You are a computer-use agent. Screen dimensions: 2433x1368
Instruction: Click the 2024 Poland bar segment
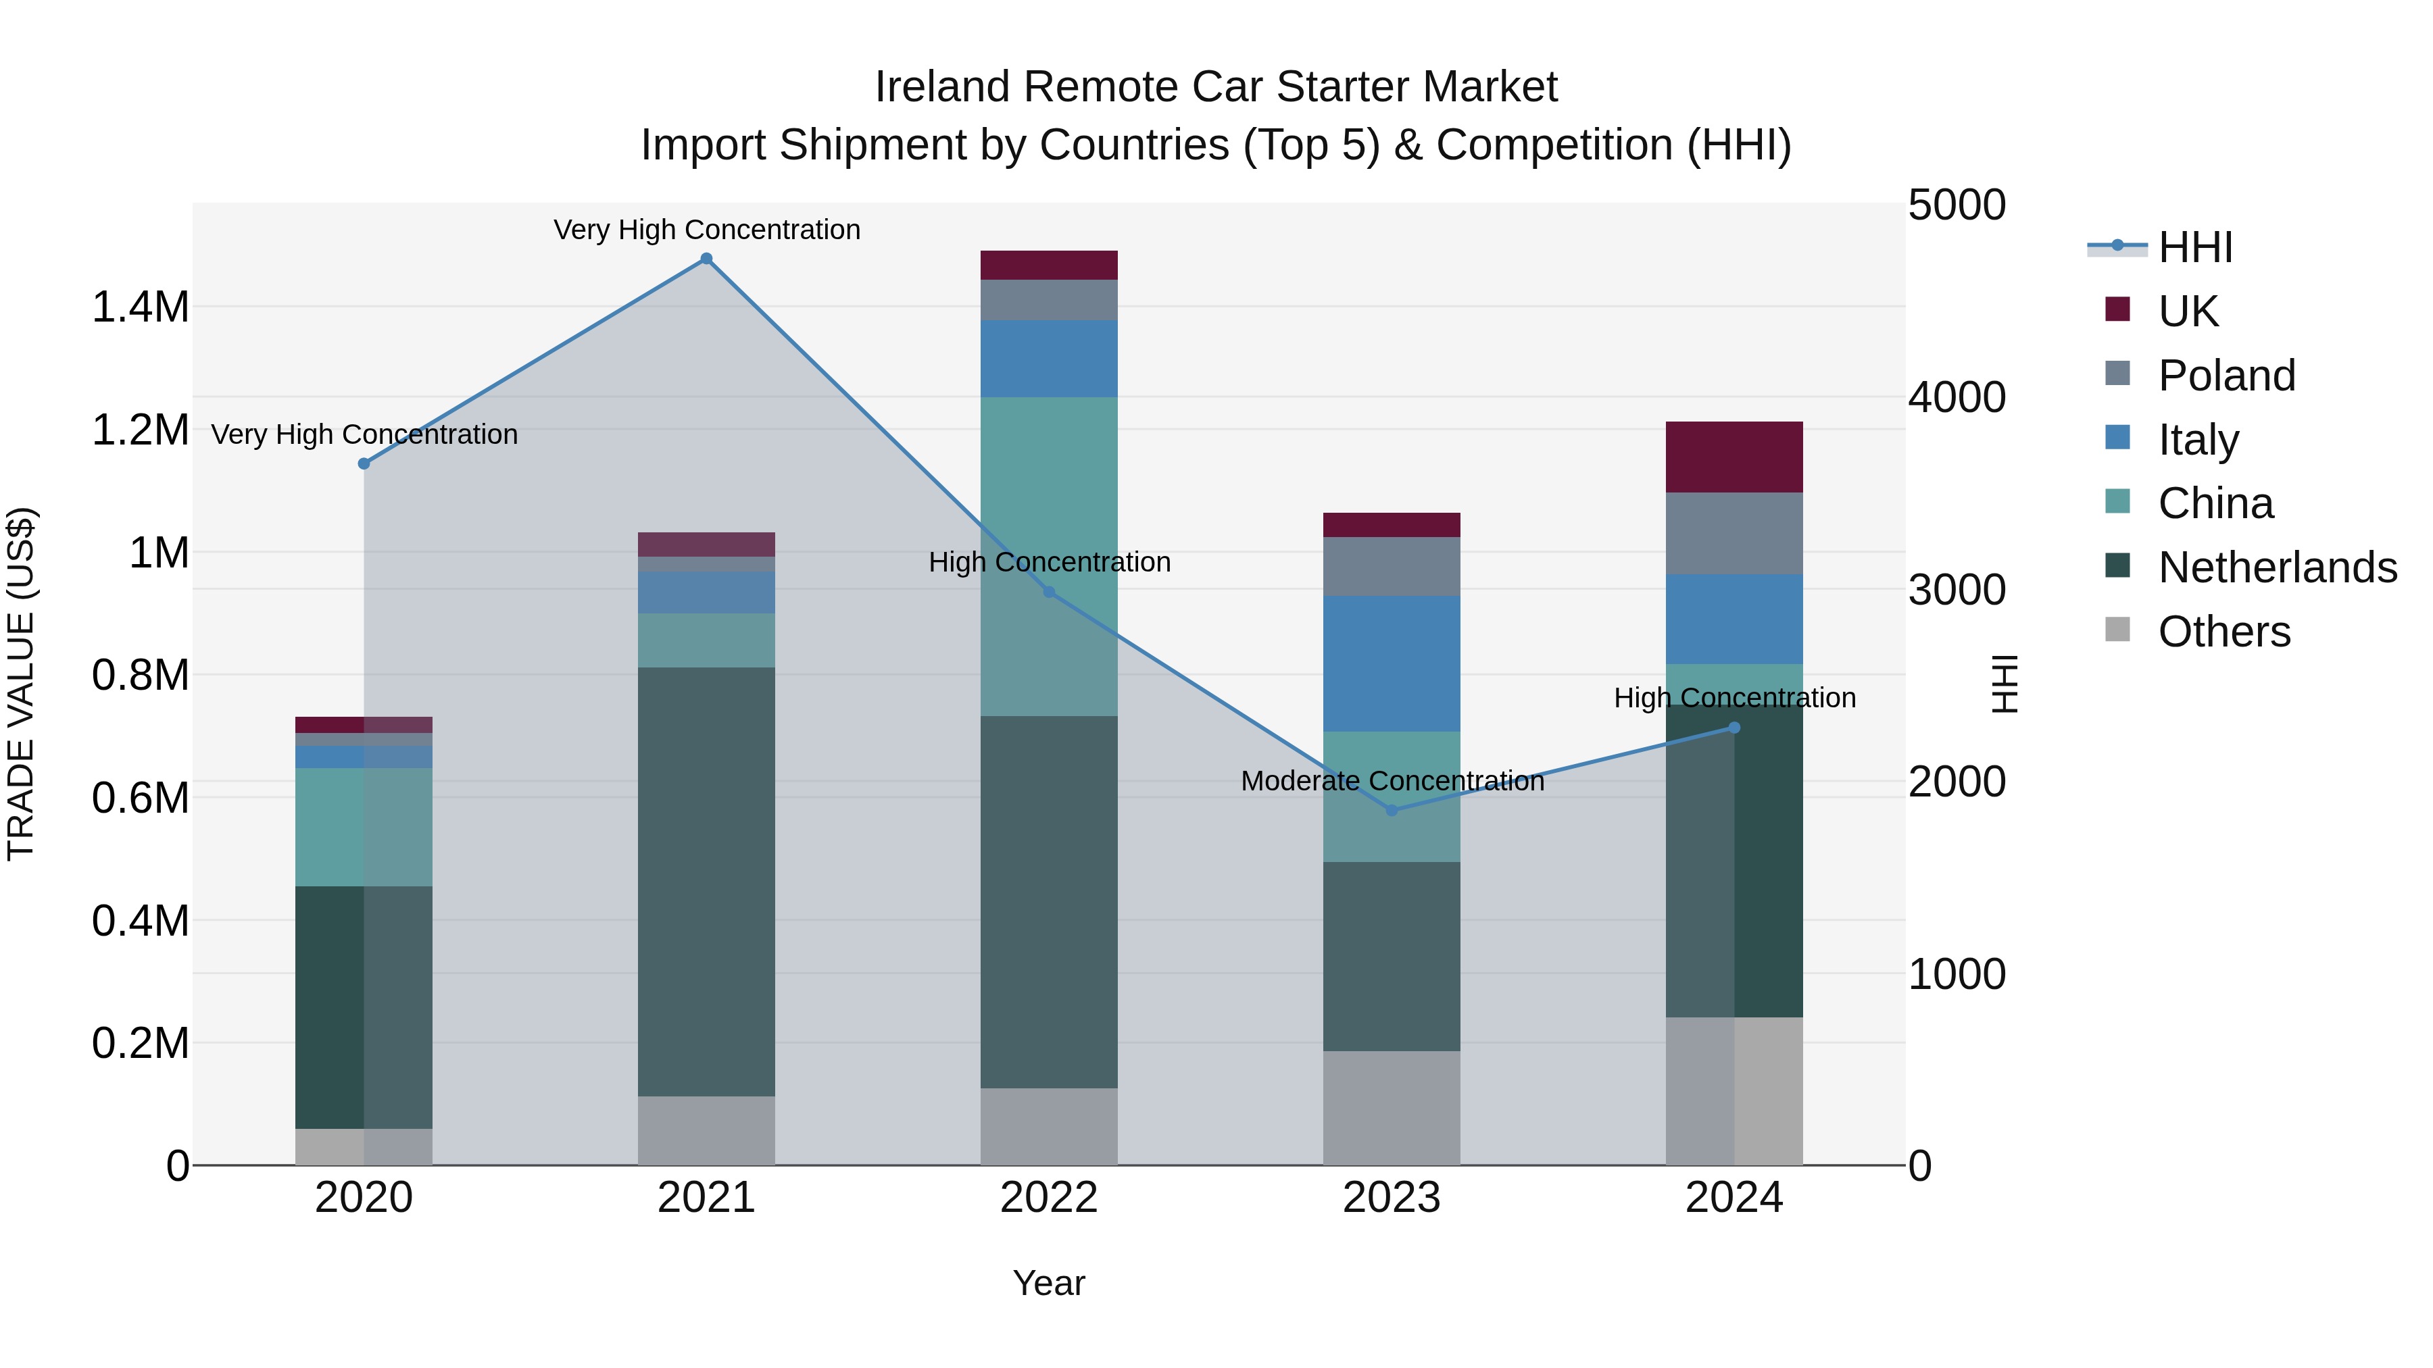[x=1734, y=534]
